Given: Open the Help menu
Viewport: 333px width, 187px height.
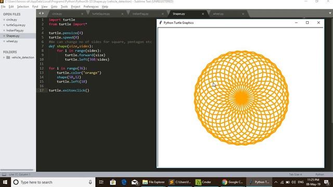Looking at the screenshot, I should [x=105, y=7].
